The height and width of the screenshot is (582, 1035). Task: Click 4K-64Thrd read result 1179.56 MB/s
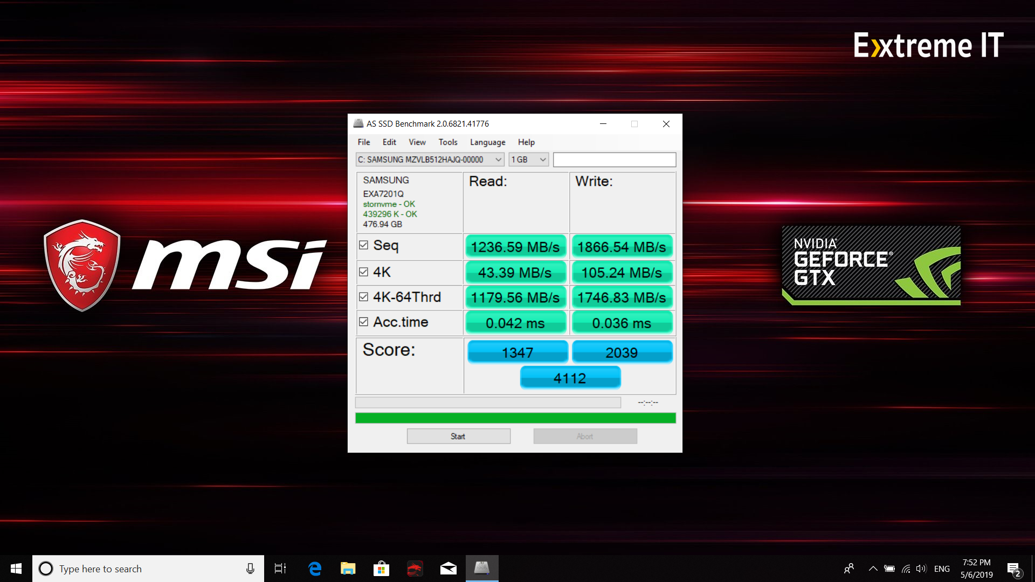point(515,297)
